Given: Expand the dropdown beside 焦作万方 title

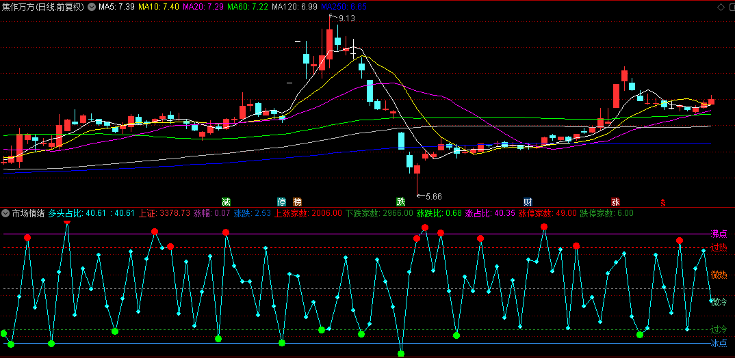Looking at the screenshot, I should (x=92, y=7).
